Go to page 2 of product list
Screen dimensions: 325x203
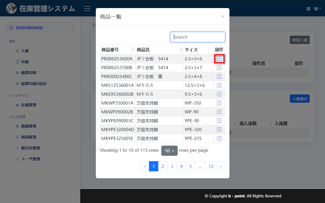point(163,166)
